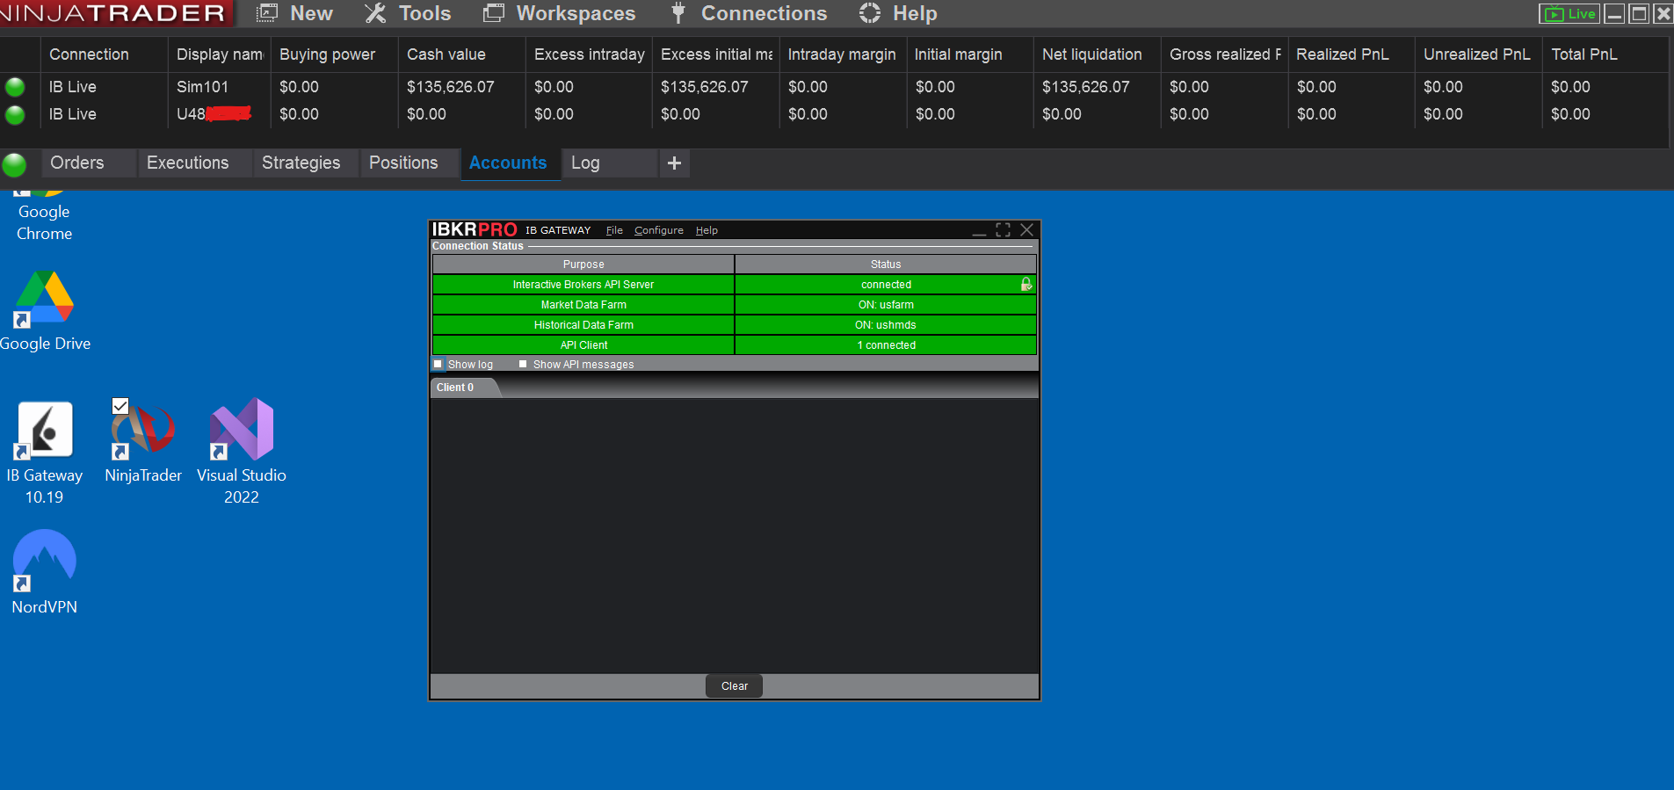Click the '1 connected' status cell
The width and height of the screenshot is (1674, 790).
tap(886, 344)
